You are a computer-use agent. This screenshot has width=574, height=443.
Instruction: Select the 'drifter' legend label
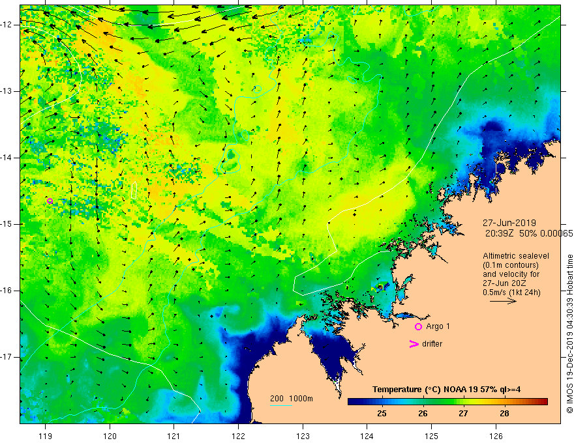pyautogui.click(x=432, y=344)
